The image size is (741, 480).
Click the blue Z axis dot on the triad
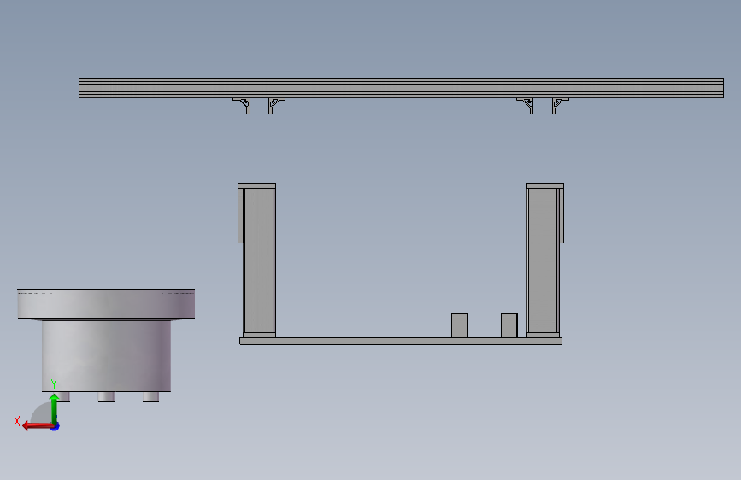pyautogui.click(x=56, y=427)
